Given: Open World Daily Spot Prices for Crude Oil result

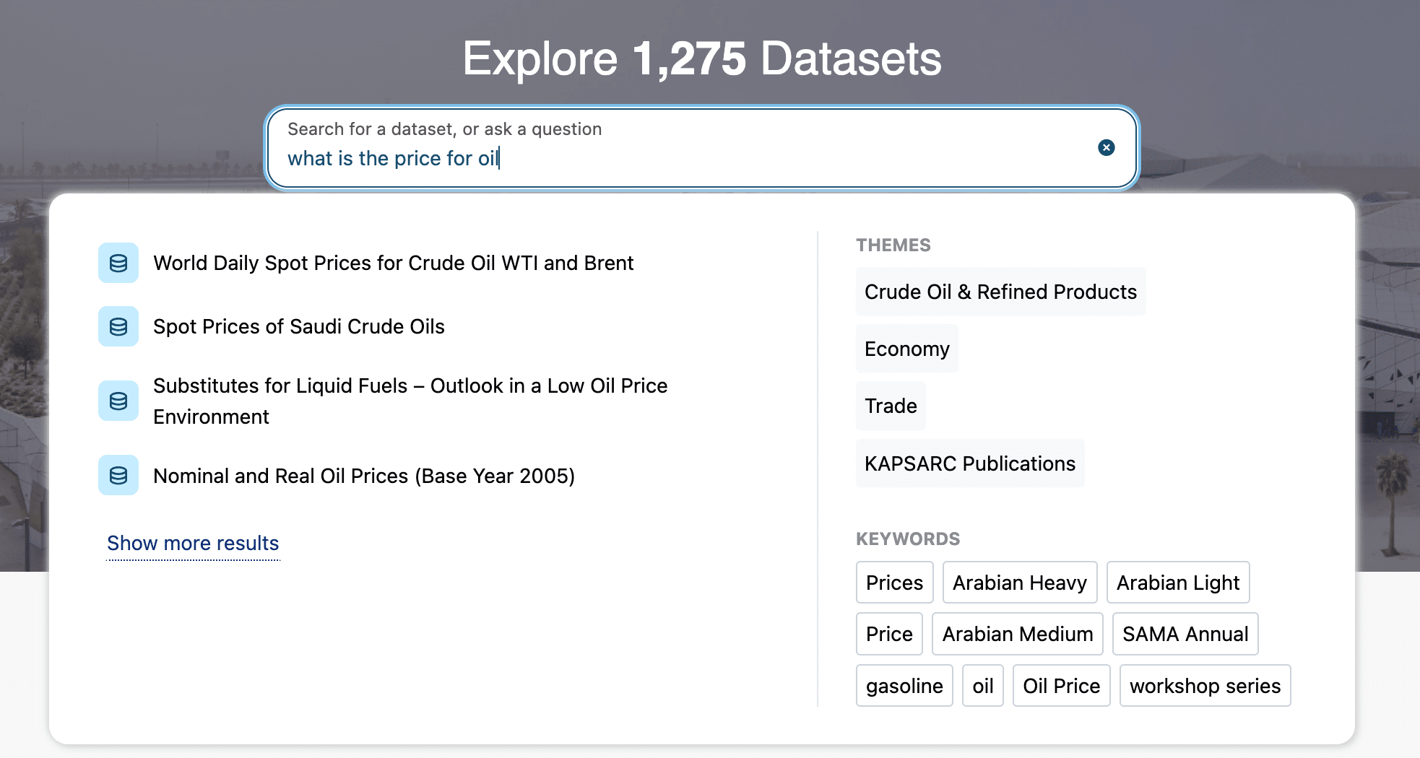Looking at the screenshot, I should (393, 263).
